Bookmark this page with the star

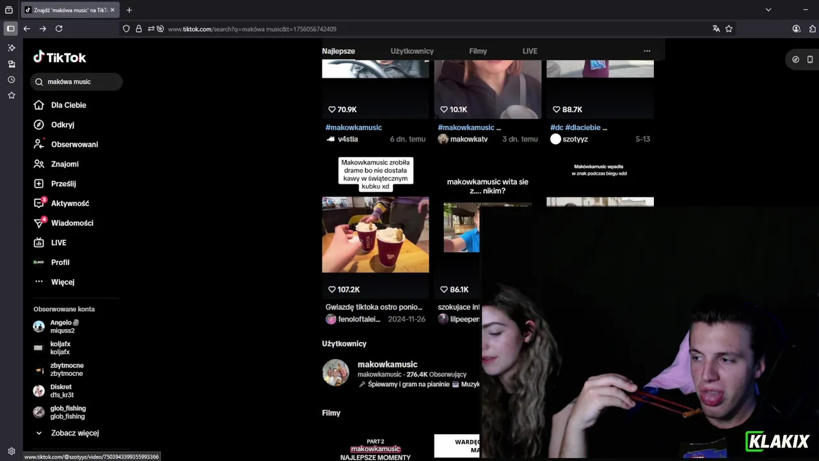tap(729, 29)
